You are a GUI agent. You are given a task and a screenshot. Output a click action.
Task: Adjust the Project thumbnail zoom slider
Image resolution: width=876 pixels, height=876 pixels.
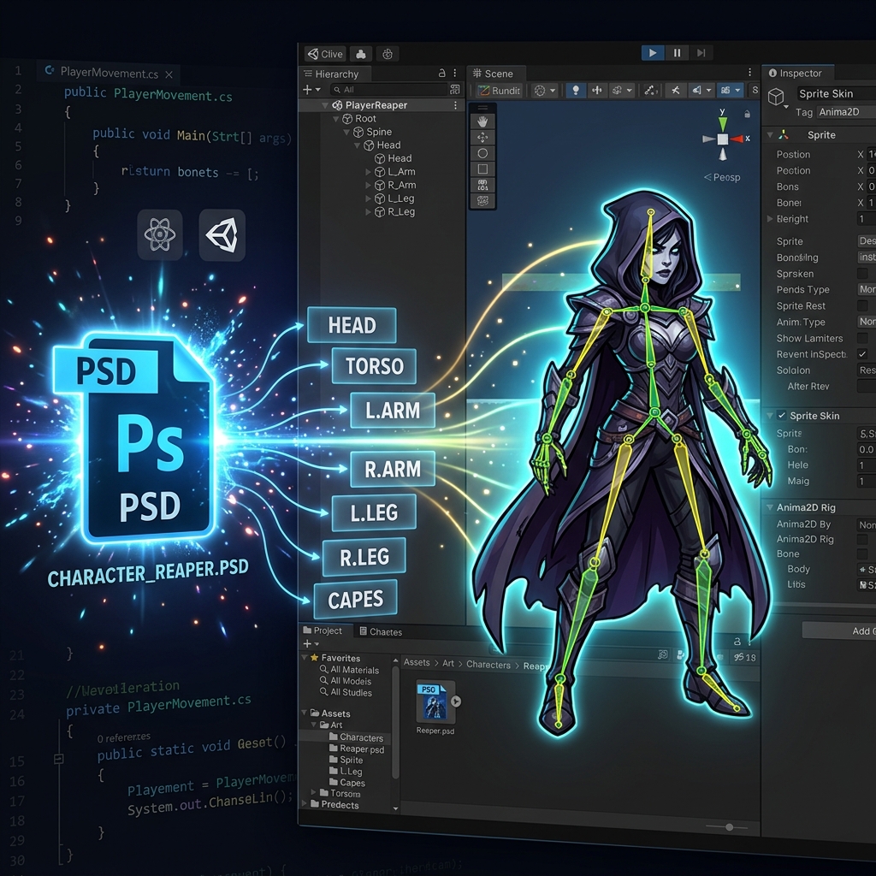[729, 827]
